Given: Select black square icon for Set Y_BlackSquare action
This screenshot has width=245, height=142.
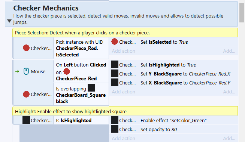Looking at the screenshot, I should point(115,73).
